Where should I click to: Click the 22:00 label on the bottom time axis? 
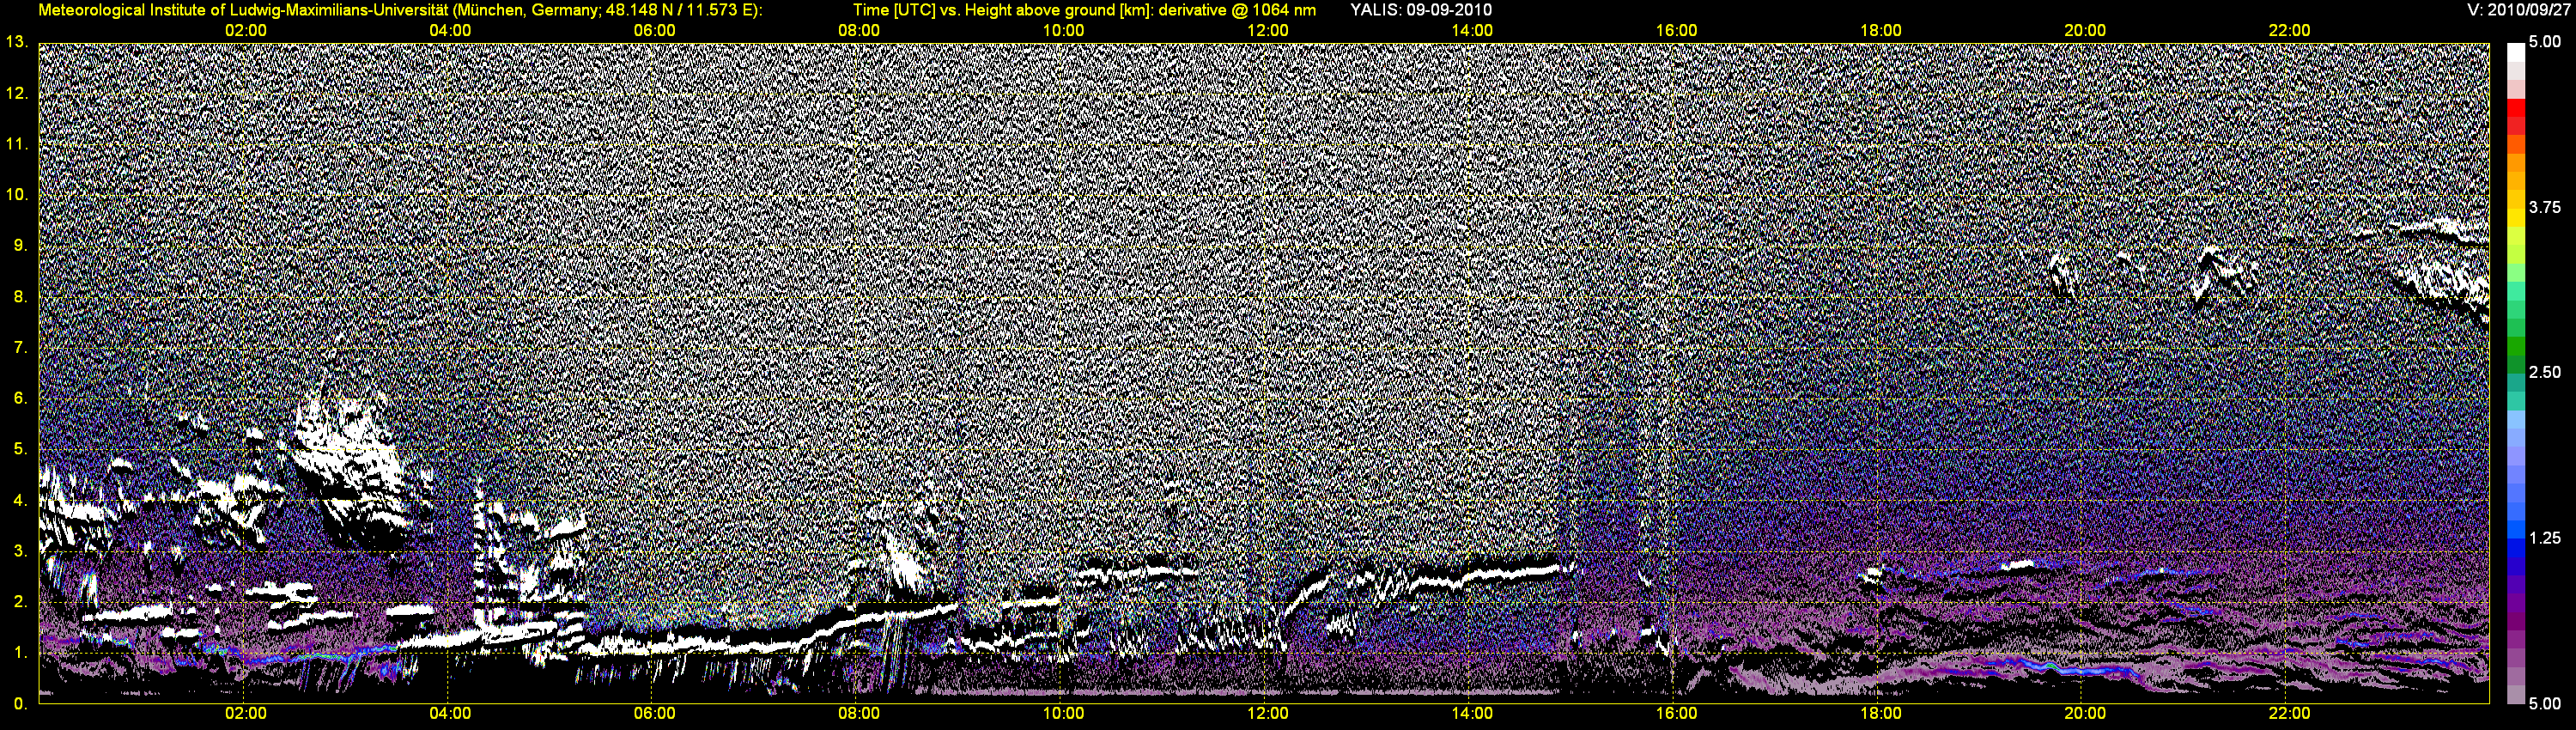pos(2289,714)
